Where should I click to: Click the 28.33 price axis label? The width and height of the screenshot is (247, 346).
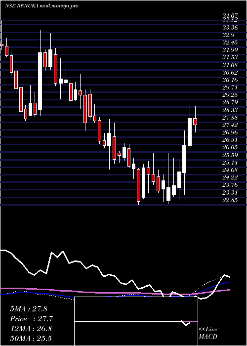pos(230,110)
